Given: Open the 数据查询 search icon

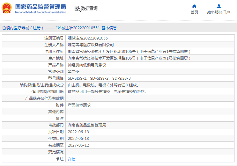Looking at the screenshot, I should coord(78,9).
